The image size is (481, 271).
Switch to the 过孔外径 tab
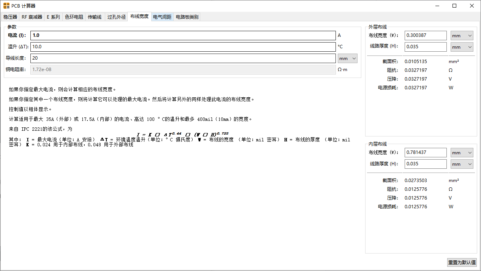116,17
